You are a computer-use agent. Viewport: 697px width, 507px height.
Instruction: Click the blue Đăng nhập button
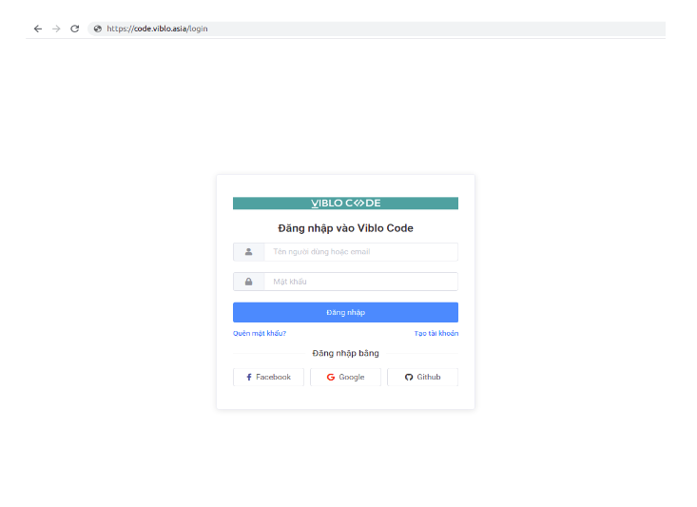point(345,312)
